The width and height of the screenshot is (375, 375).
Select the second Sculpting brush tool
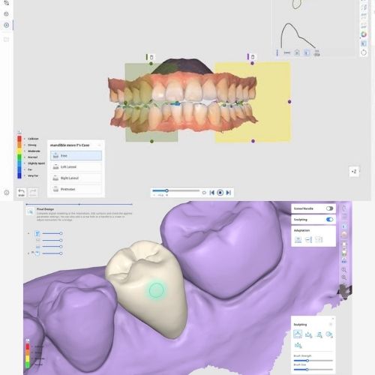coord(309,334)
